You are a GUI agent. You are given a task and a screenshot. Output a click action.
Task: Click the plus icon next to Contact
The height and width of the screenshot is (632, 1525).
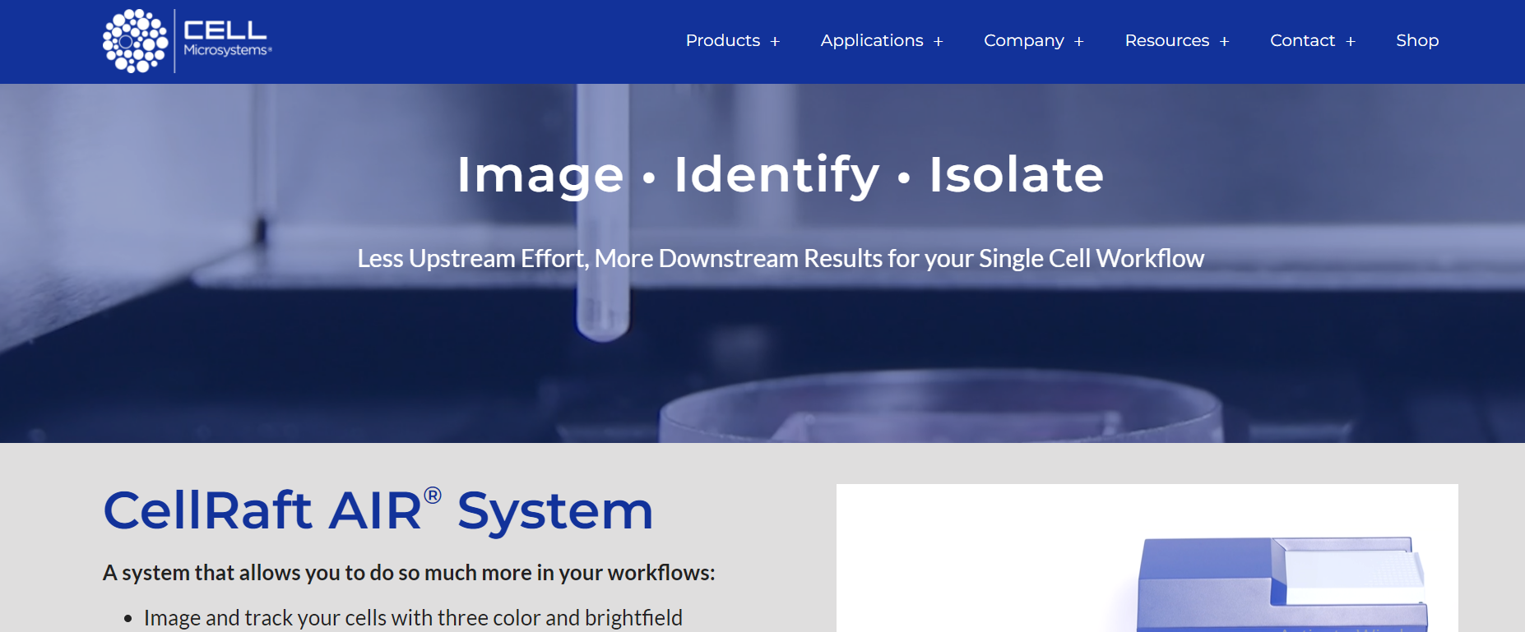1351,42
